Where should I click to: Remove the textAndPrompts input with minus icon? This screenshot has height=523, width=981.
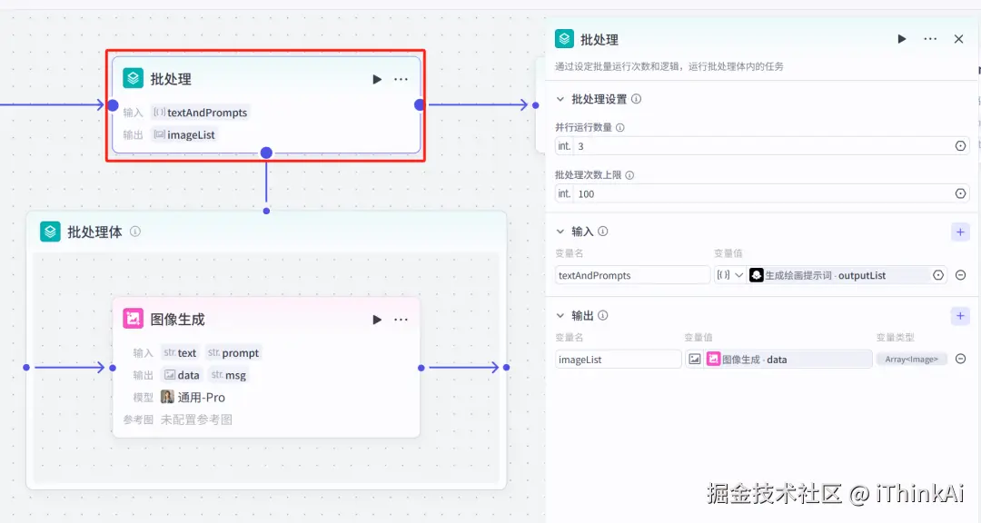pyautogui.click(x=960, y=274)
